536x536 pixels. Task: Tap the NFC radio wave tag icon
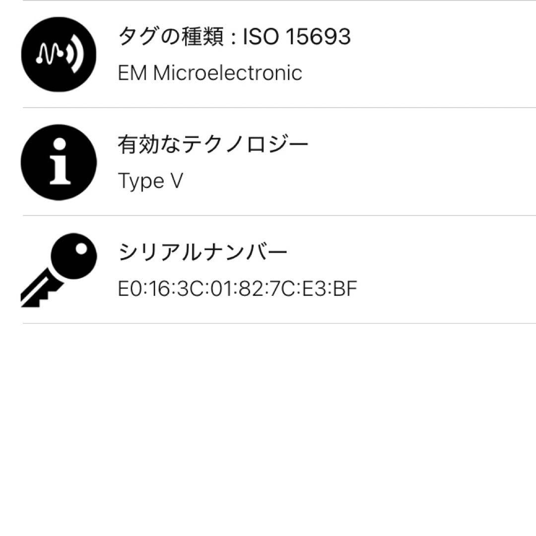point(59,54)
